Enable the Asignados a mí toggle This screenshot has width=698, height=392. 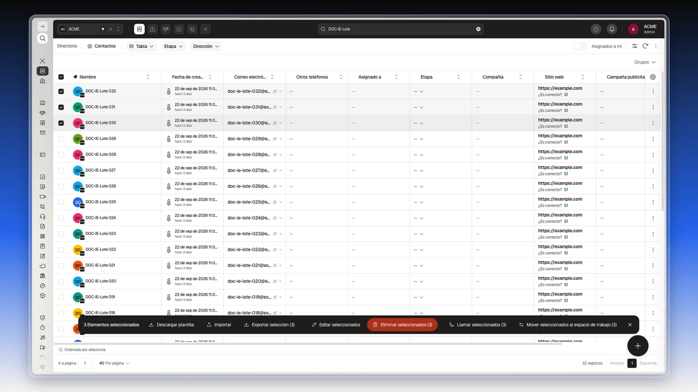pos(580,46)
